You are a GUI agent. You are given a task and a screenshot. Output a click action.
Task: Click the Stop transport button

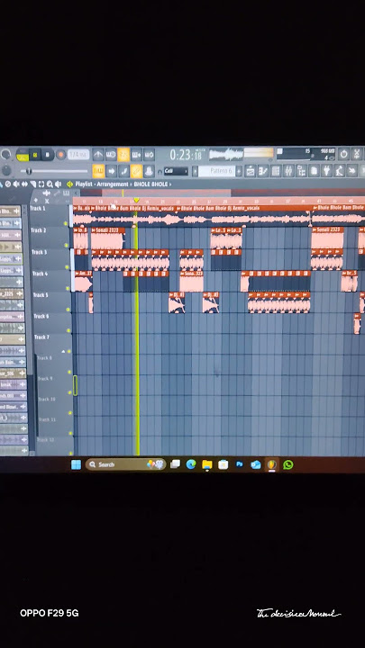tap(48, 155)
